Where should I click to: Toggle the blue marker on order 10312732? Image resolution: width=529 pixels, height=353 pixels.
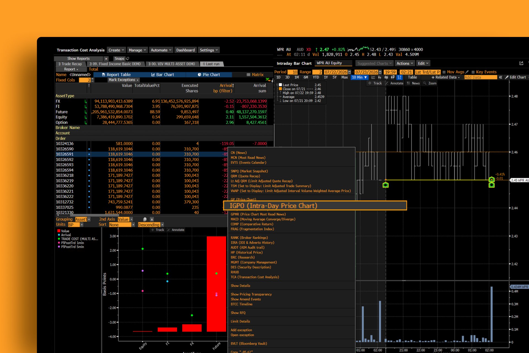pos(89,202)
